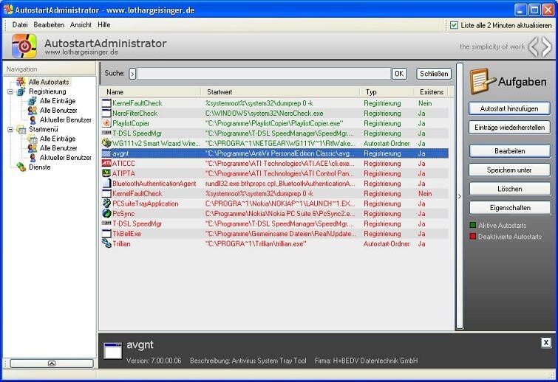Image resolution: width=558 pixels, height=382 pixels.
Task: Click the Trillian row icon
Action: point(106,243)
